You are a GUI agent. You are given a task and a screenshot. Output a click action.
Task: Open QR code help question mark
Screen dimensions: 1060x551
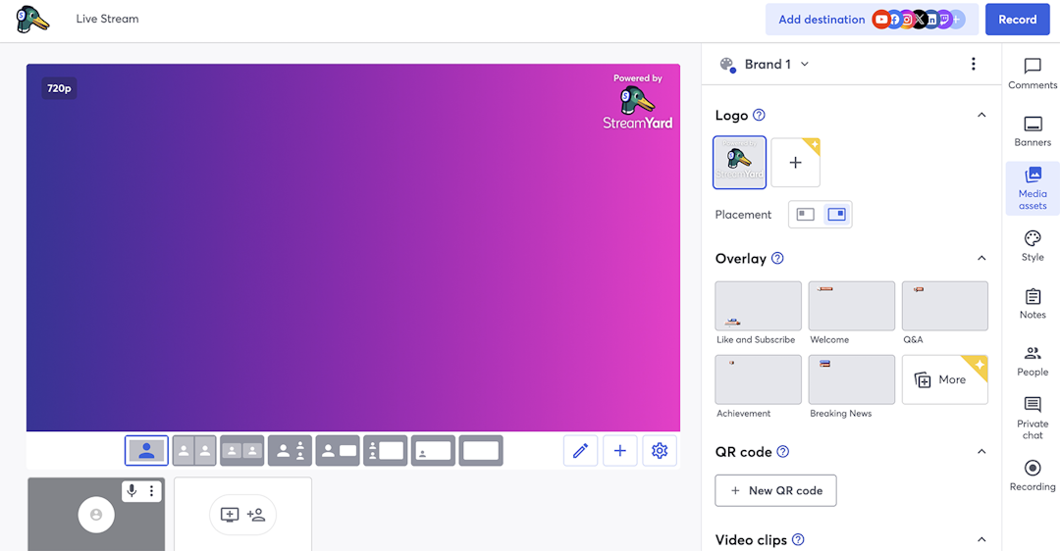(783, 452)
